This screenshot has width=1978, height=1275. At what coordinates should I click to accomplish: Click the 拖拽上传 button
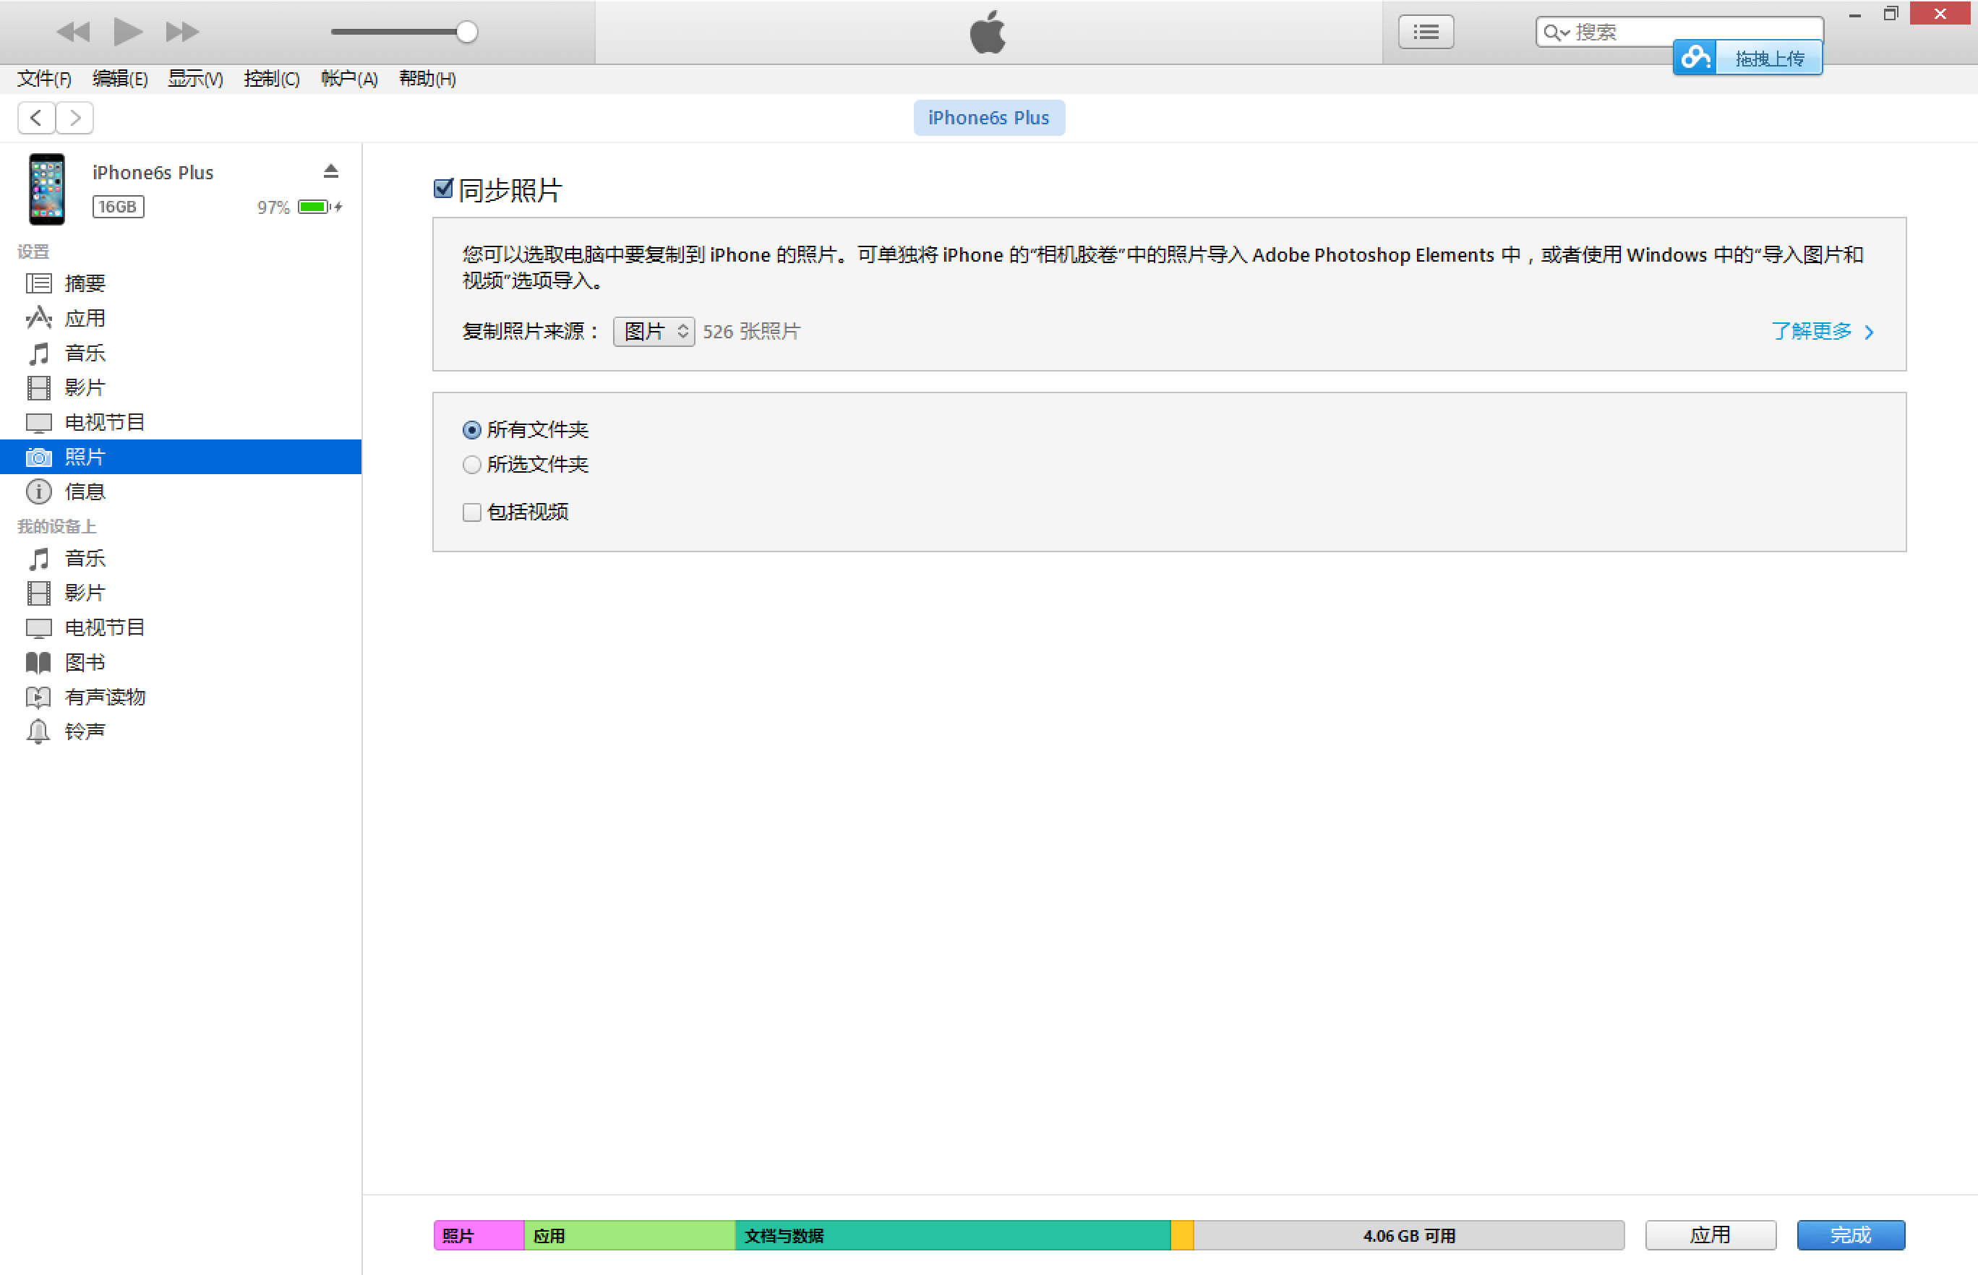[1768, 59]
